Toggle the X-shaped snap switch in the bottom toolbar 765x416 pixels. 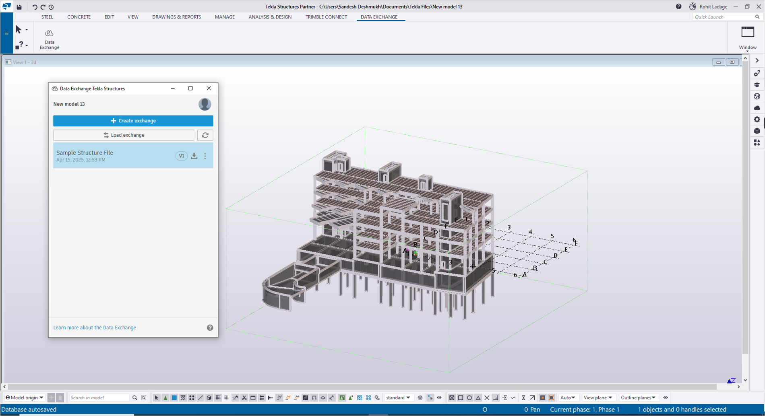point(487,398)
